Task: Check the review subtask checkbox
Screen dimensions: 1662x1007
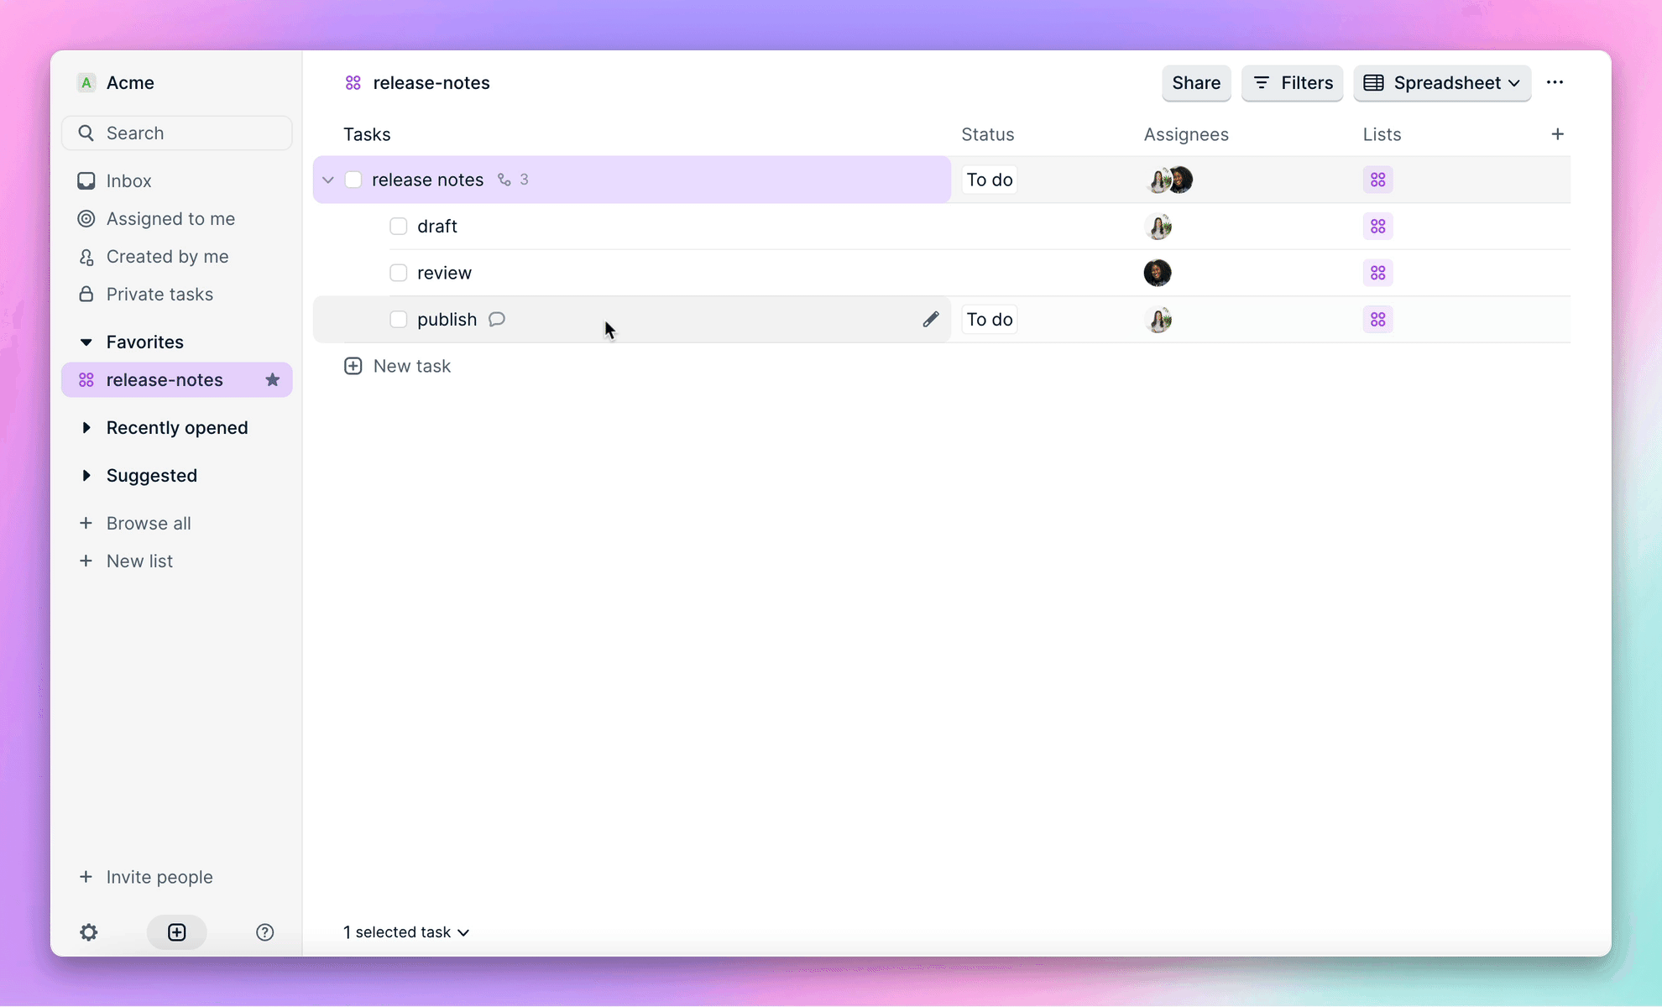Action: [x=399, y=273]
